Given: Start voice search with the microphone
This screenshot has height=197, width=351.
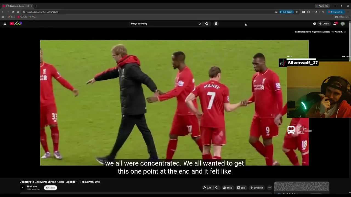Looking at the screenshot, I should click(216, 24).
